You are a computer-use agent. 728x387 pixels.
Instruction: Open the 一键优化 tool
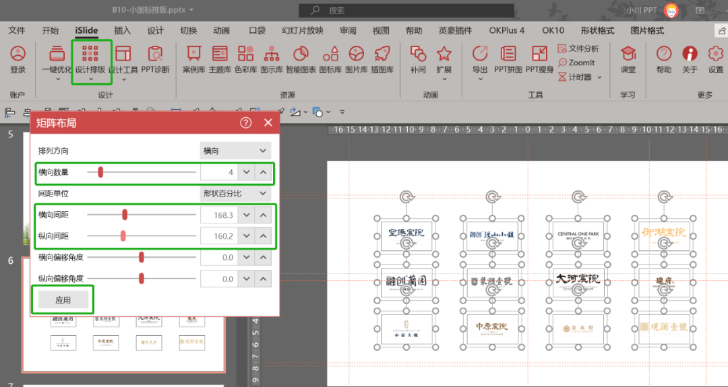57,63
